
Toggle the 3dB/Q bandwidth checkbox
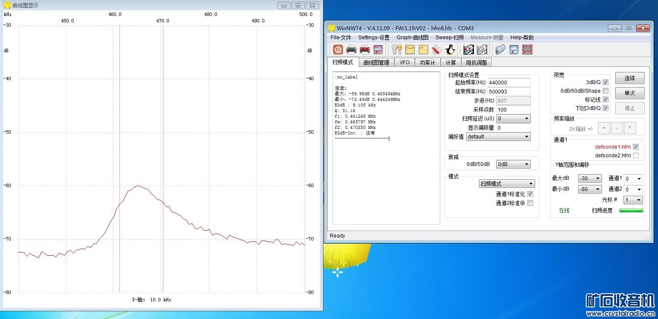pos(605,82)
